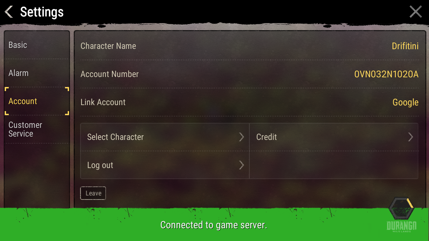The width and height of the screenshot is (429, 241).
Task: Click the Leave button
Action: 93,193
